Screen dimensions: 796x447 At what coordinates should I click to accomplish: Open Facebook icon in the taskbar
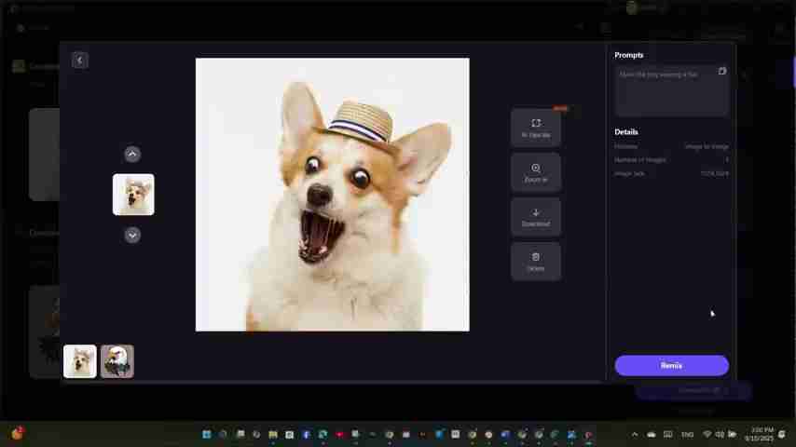(x=306, y=434)
